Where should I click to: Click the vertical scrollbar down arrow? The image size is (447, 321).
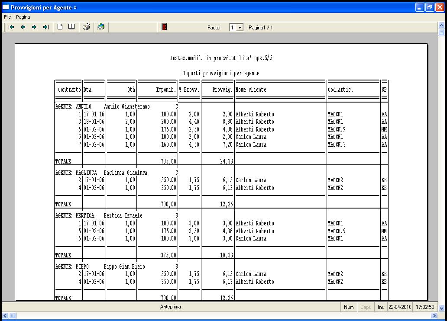point(441,308)
